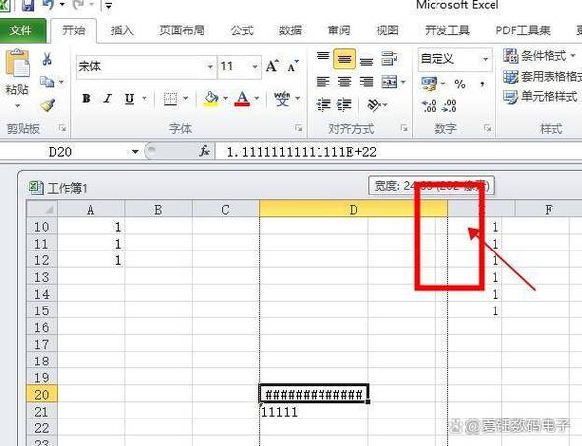Toggle bold formatting
582x446 pixels.
(87, 98)
